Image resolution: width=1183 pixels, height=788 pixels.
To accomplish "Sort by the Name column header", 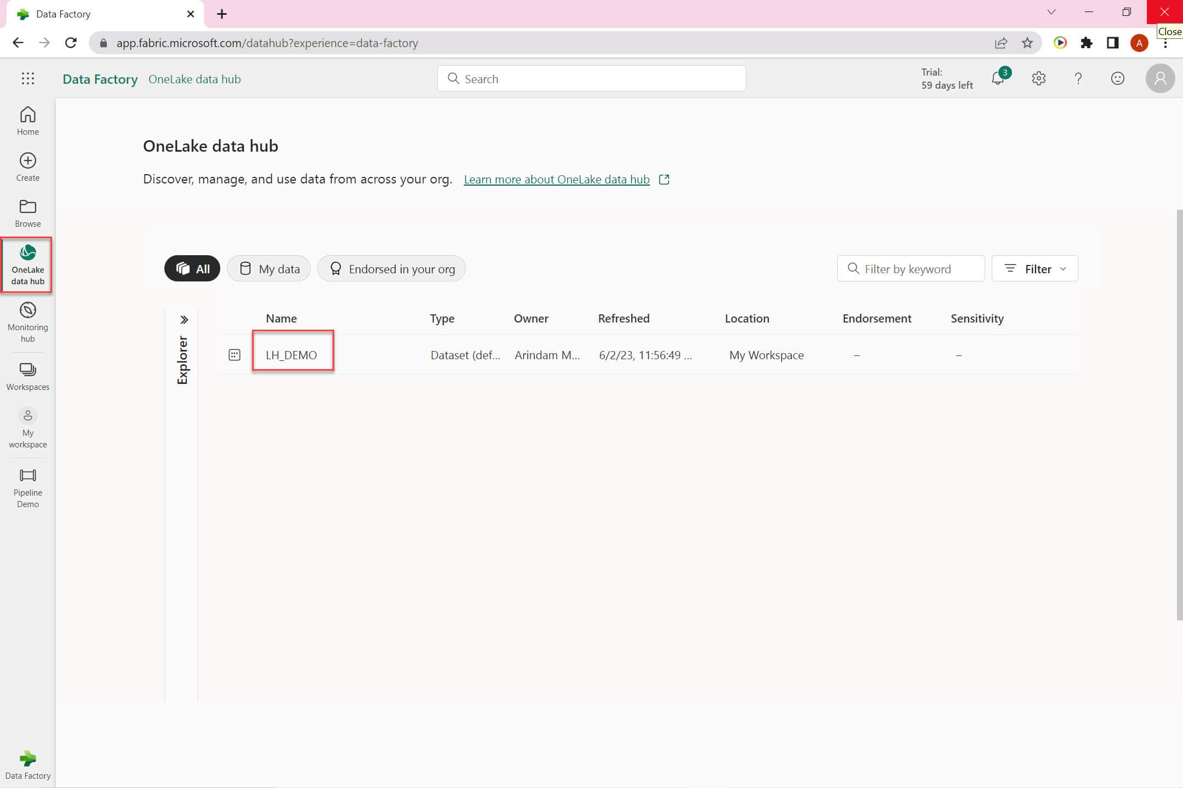I will [281, 319].
